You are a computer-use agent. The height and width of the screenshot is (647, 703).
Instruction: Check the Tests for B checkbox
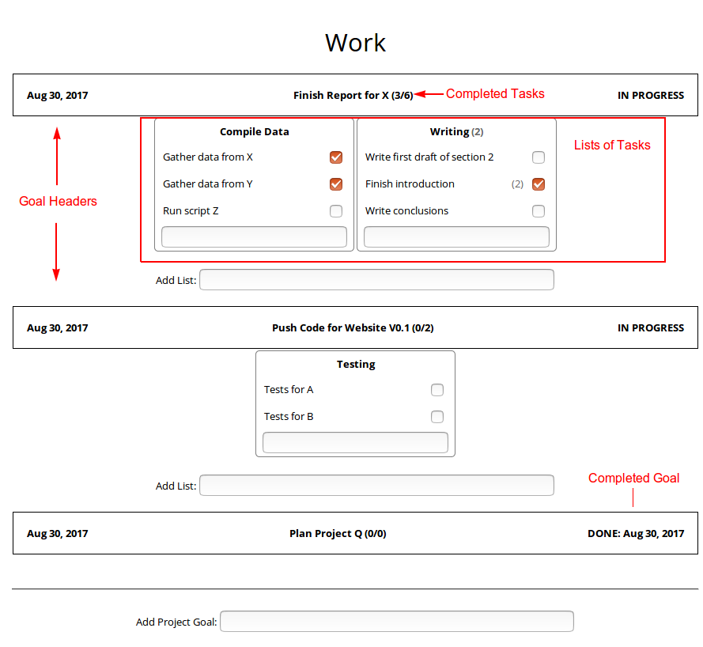pyautogui.click(x=437, y=417)
